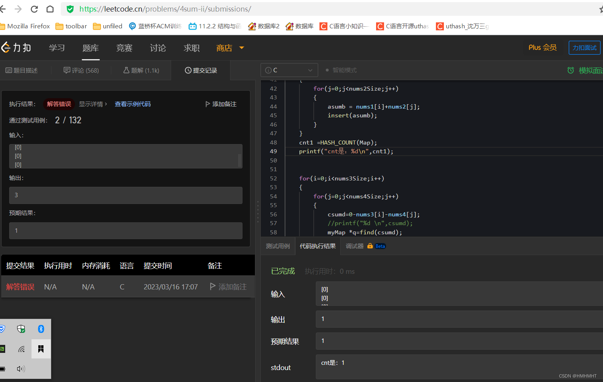Click the stdout output box

459,367
